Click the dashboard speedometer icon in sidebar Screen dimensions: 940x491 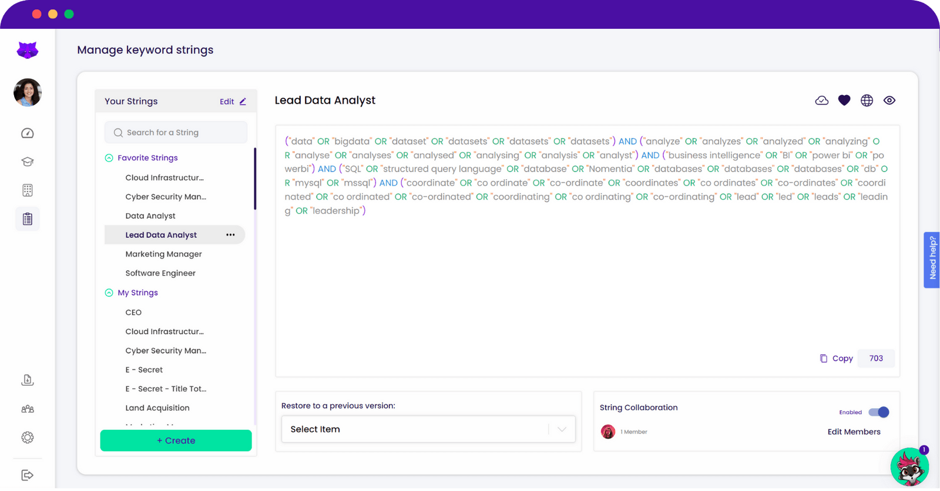pyautogui.click(x=28, y=133)
